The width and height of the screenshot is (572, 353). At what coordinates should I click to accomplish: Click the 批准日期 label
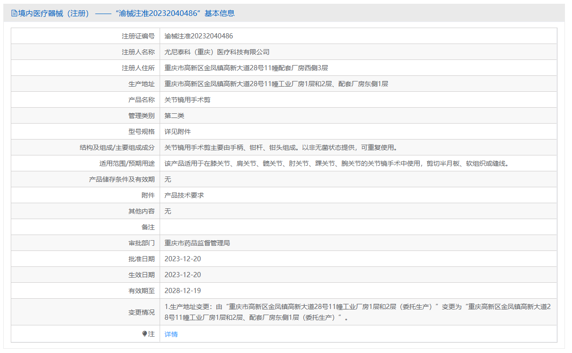pos(141,259)
